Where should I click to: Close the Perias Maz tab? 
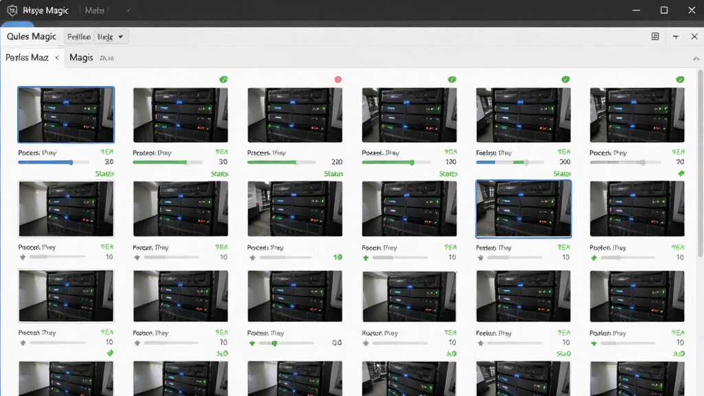click(57, 58)
